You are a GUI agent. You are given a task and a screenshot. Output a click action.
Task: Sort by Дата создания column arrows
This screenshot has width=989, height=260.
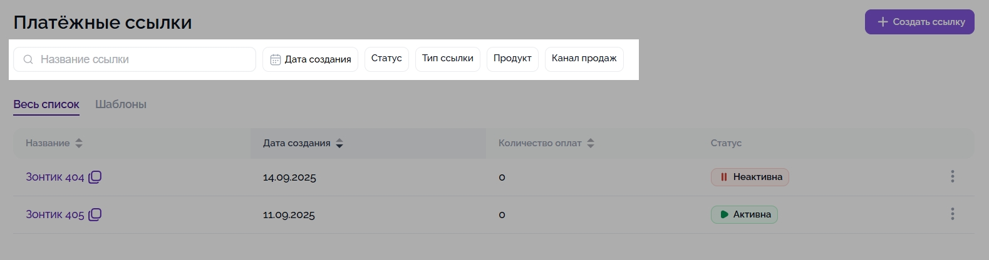(339, 143)
